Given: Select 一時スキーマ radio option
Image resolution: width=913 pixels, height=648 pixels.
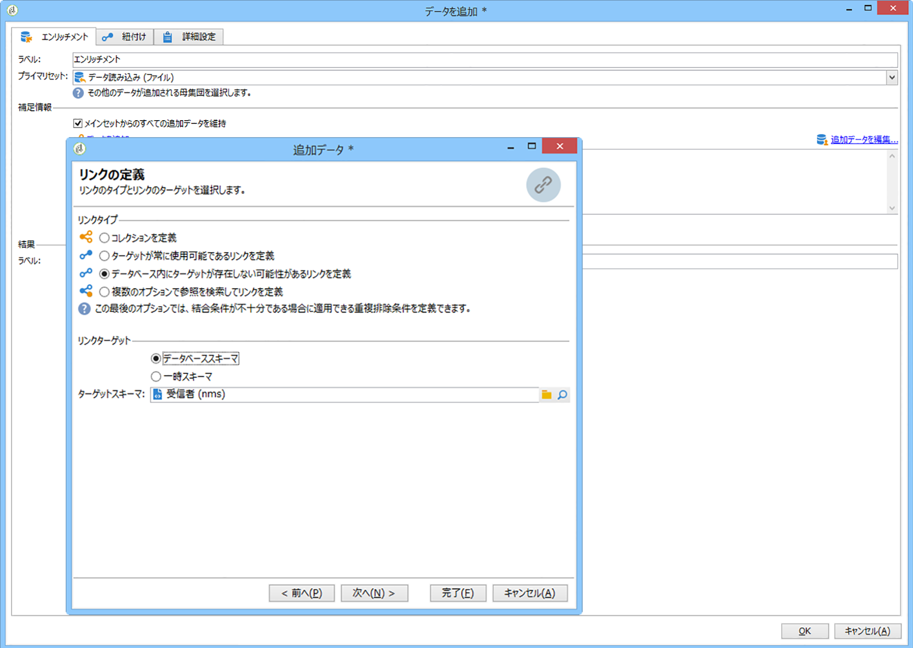Looking at the screenshot, I should (x=156, y=377).
